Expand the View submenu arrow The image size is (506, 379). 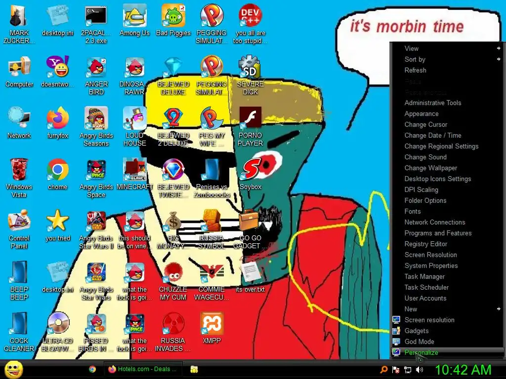tap(499, 48)
